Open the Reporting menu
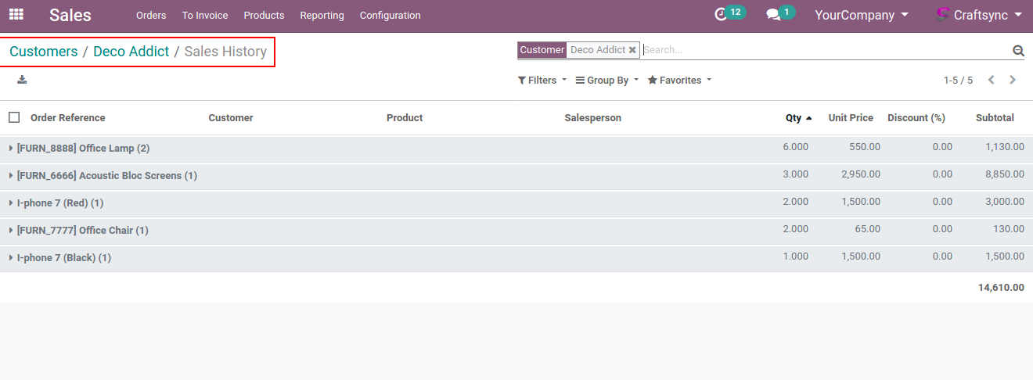1033x380 pixels. pos(322,16)
